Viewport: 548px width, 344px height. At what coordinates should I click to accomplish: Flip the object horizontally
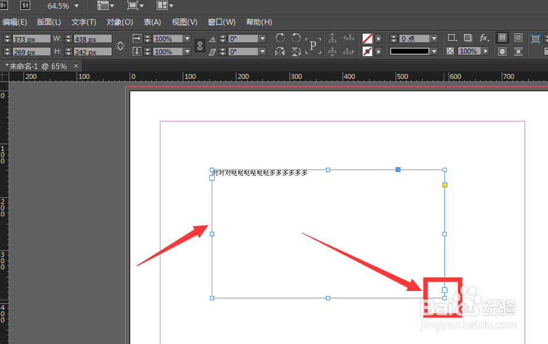point(280,52)
